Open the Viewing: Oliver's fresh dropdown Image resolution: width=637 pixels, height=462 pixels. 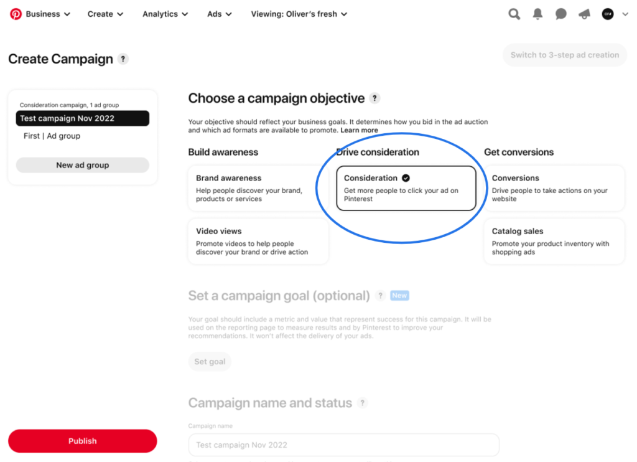299,14
